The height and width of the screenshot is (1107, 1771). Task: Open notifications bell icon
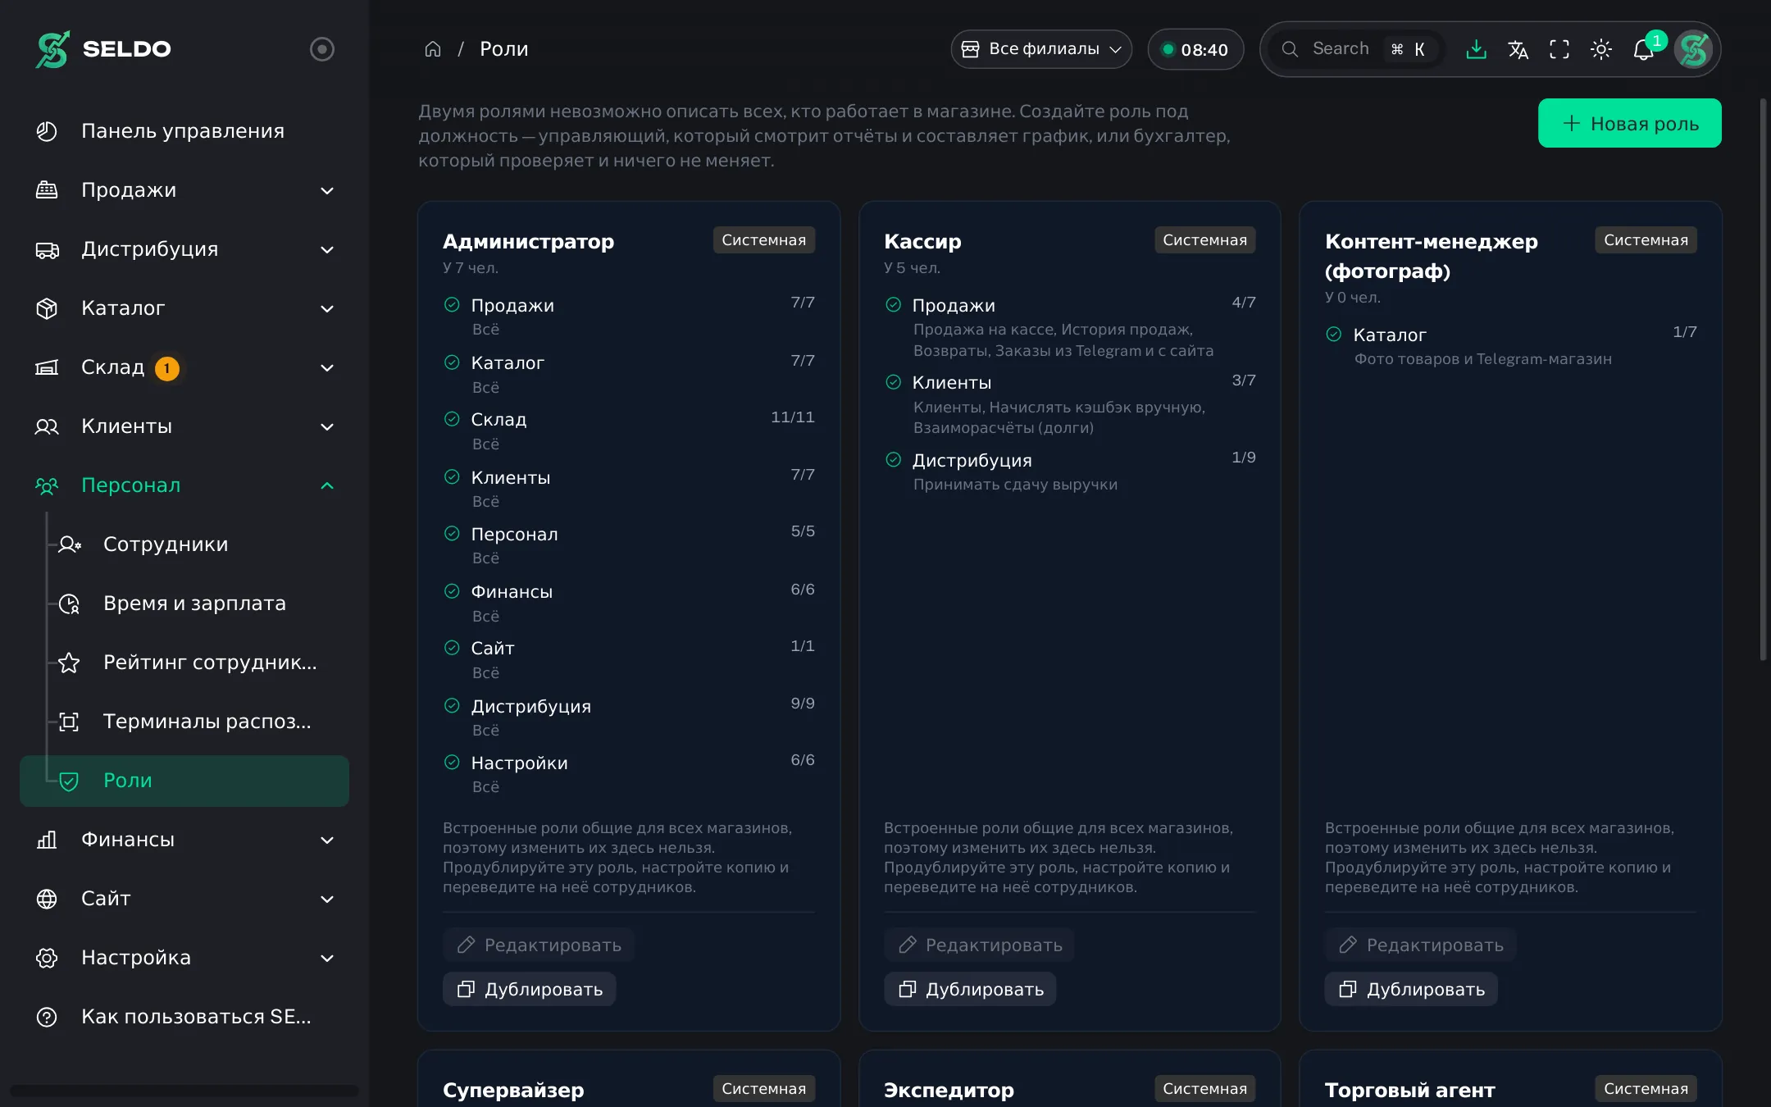(x=1643, y=49)
